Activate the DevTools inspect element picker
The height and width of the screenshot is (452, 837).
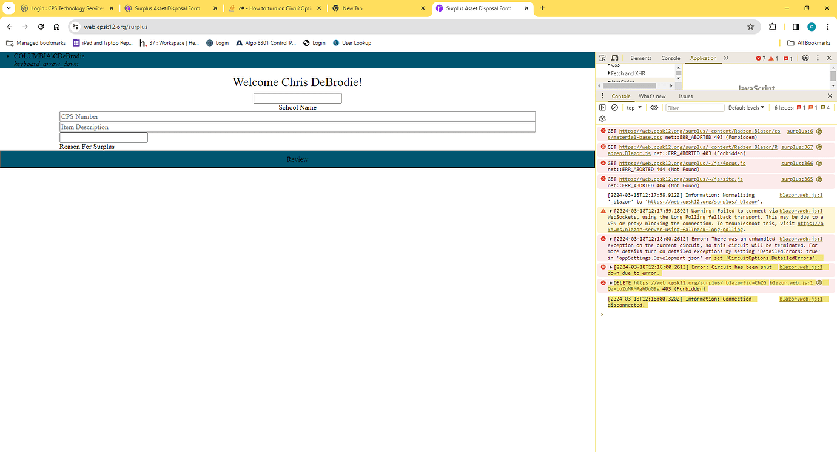point(603,58)
